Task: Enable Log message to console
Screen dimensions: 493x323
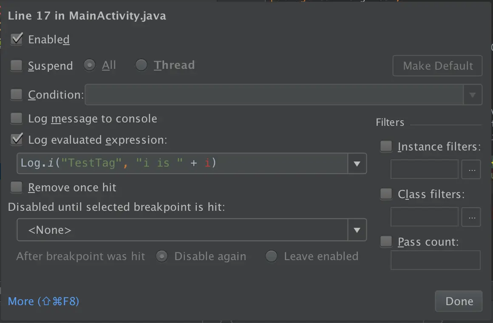Action: point(17,118)
